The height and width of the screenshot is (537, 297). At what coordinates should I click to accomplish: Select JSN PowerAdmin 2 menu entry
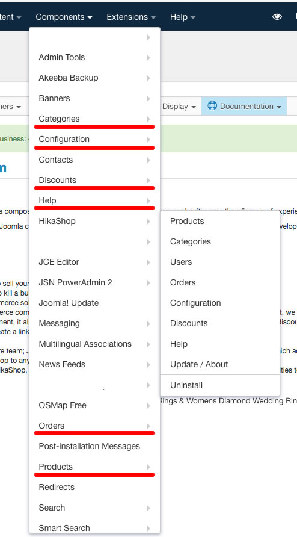tap(94, 283)
